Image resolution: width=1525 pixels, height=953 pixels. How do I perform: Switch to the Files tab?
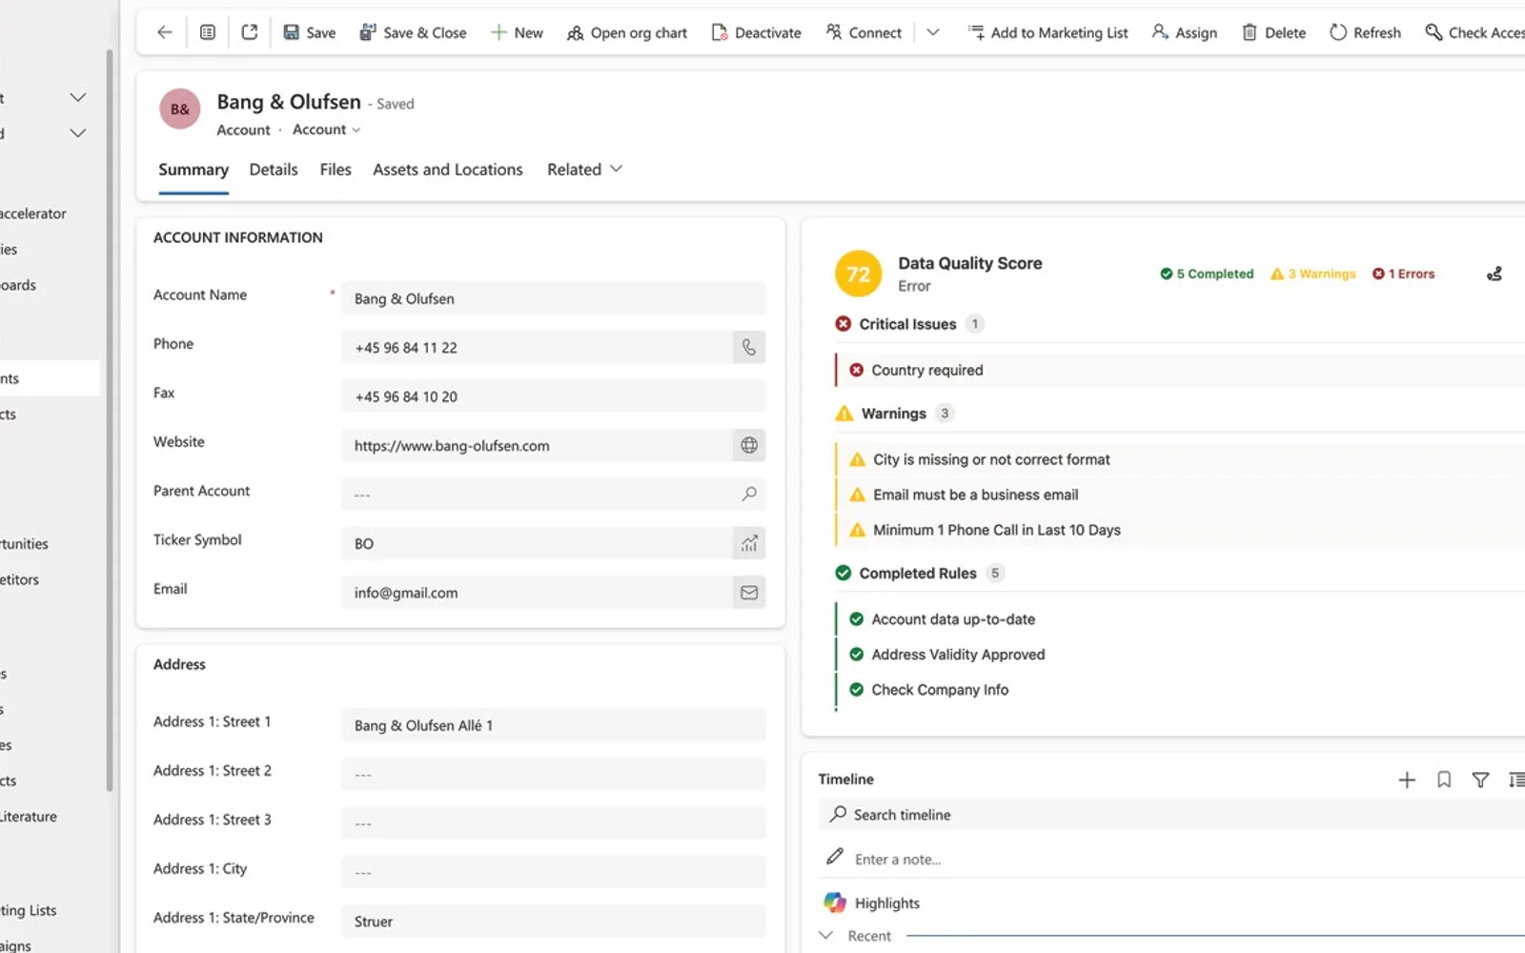(x=335, y=169)
